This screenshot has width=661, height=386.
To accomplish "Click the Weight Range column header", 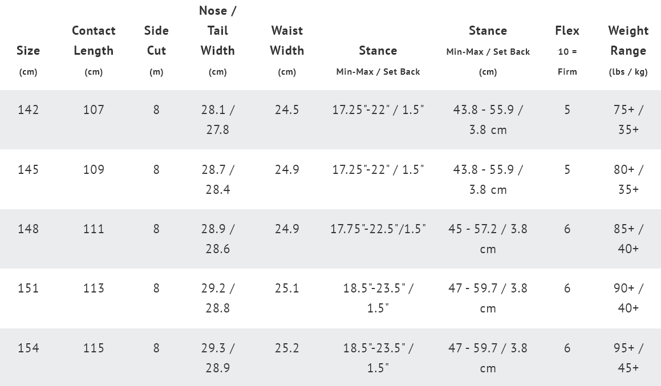I will [x=628, y=40].
